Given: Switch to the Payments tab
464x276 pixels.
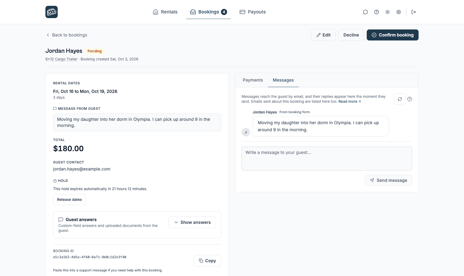Looking at the screenshot, I should pos(253,80).
